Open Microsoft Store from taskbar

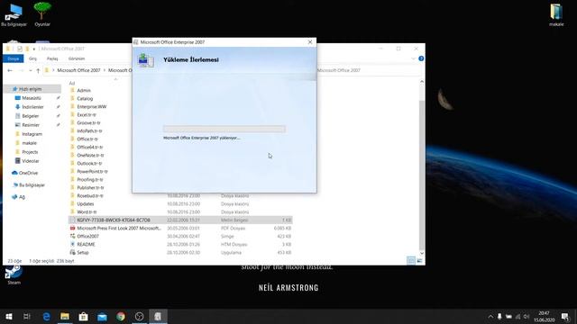point(84,316)
